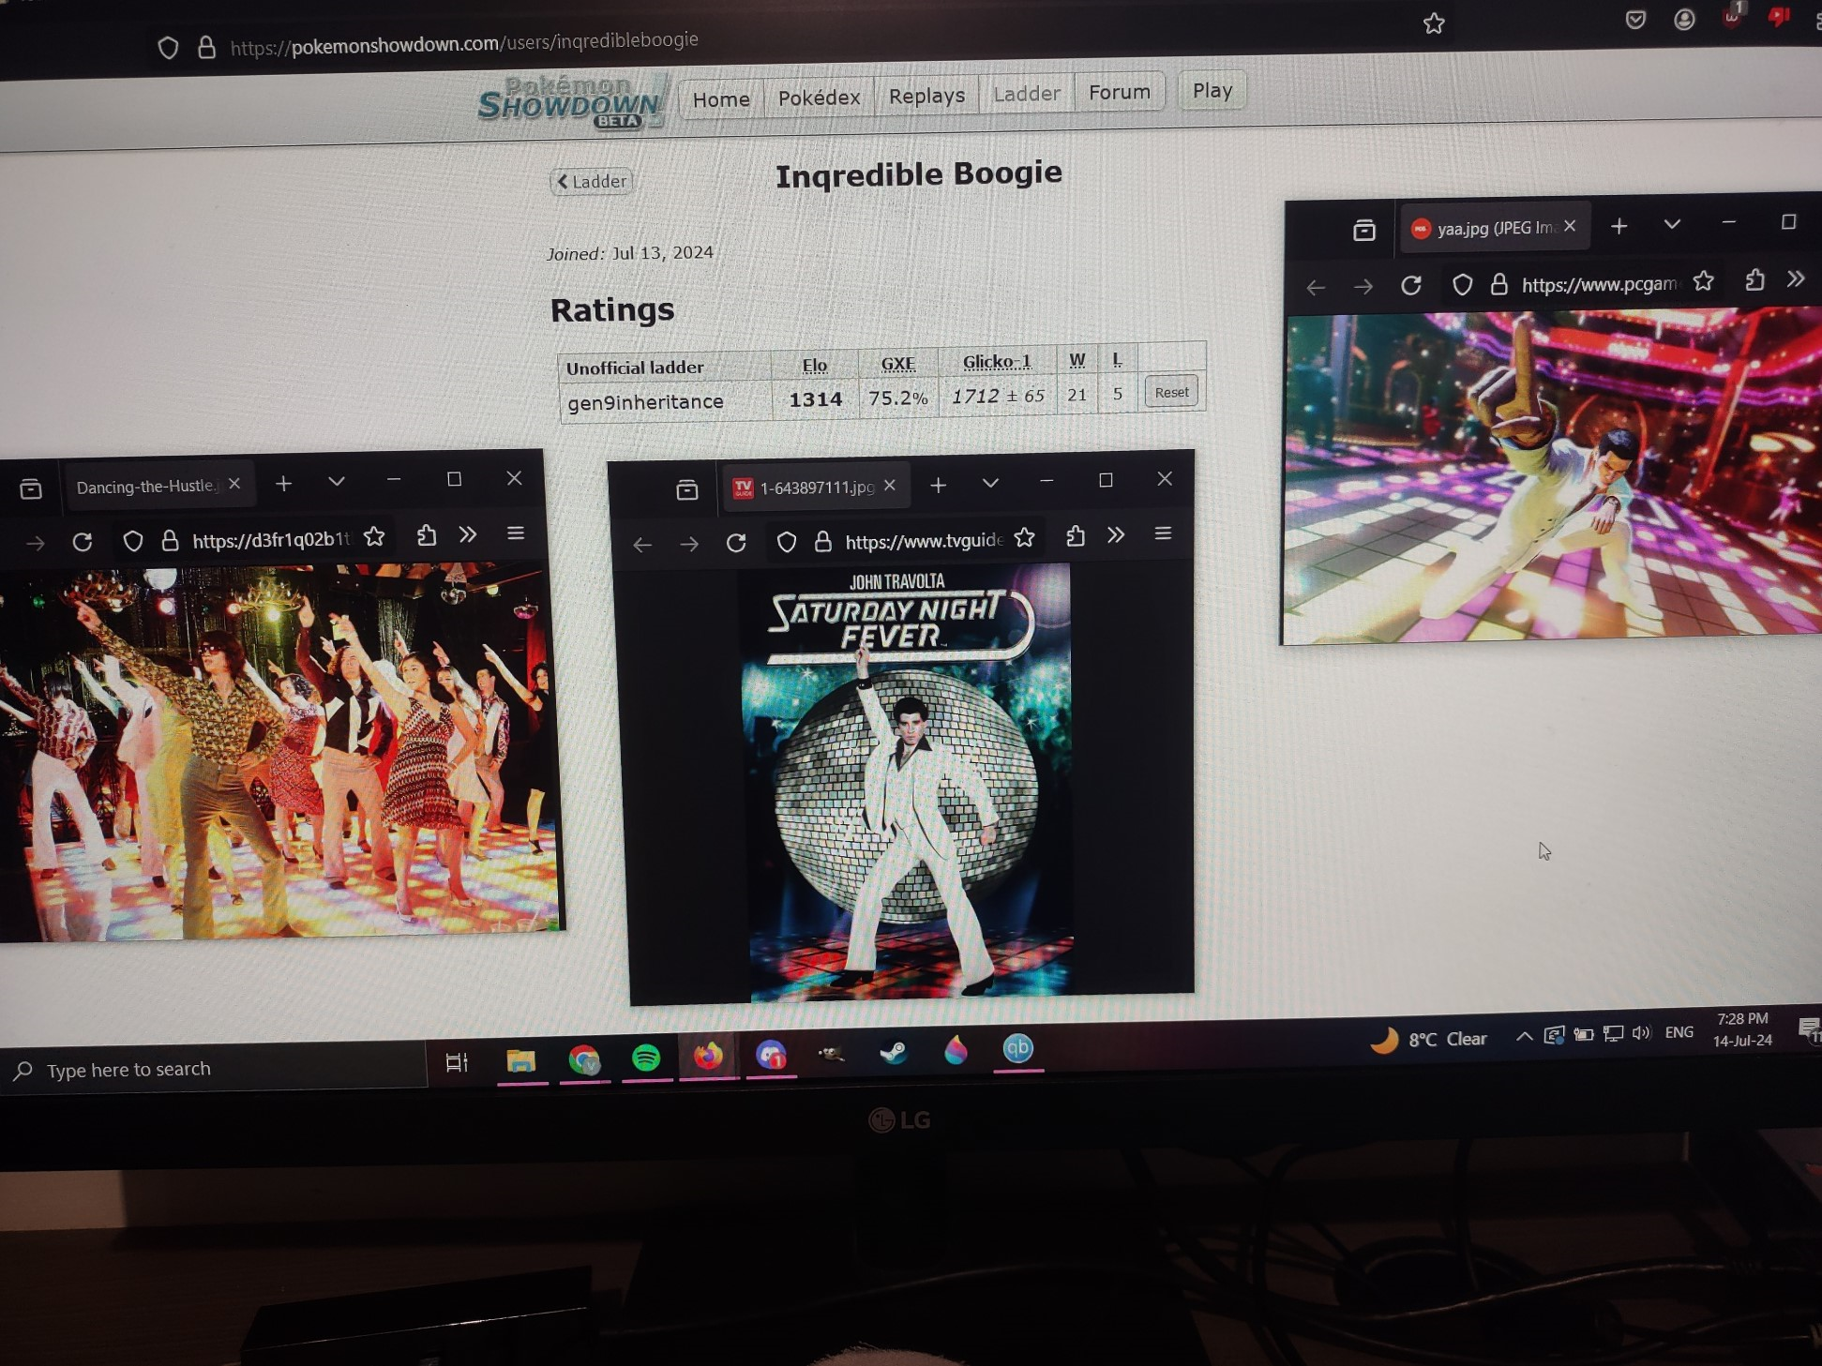The height and width of the screenshot is (1366, 1822).
Task: Open the Ladder tab in navigation
Action: click(x=1027, y=94)
